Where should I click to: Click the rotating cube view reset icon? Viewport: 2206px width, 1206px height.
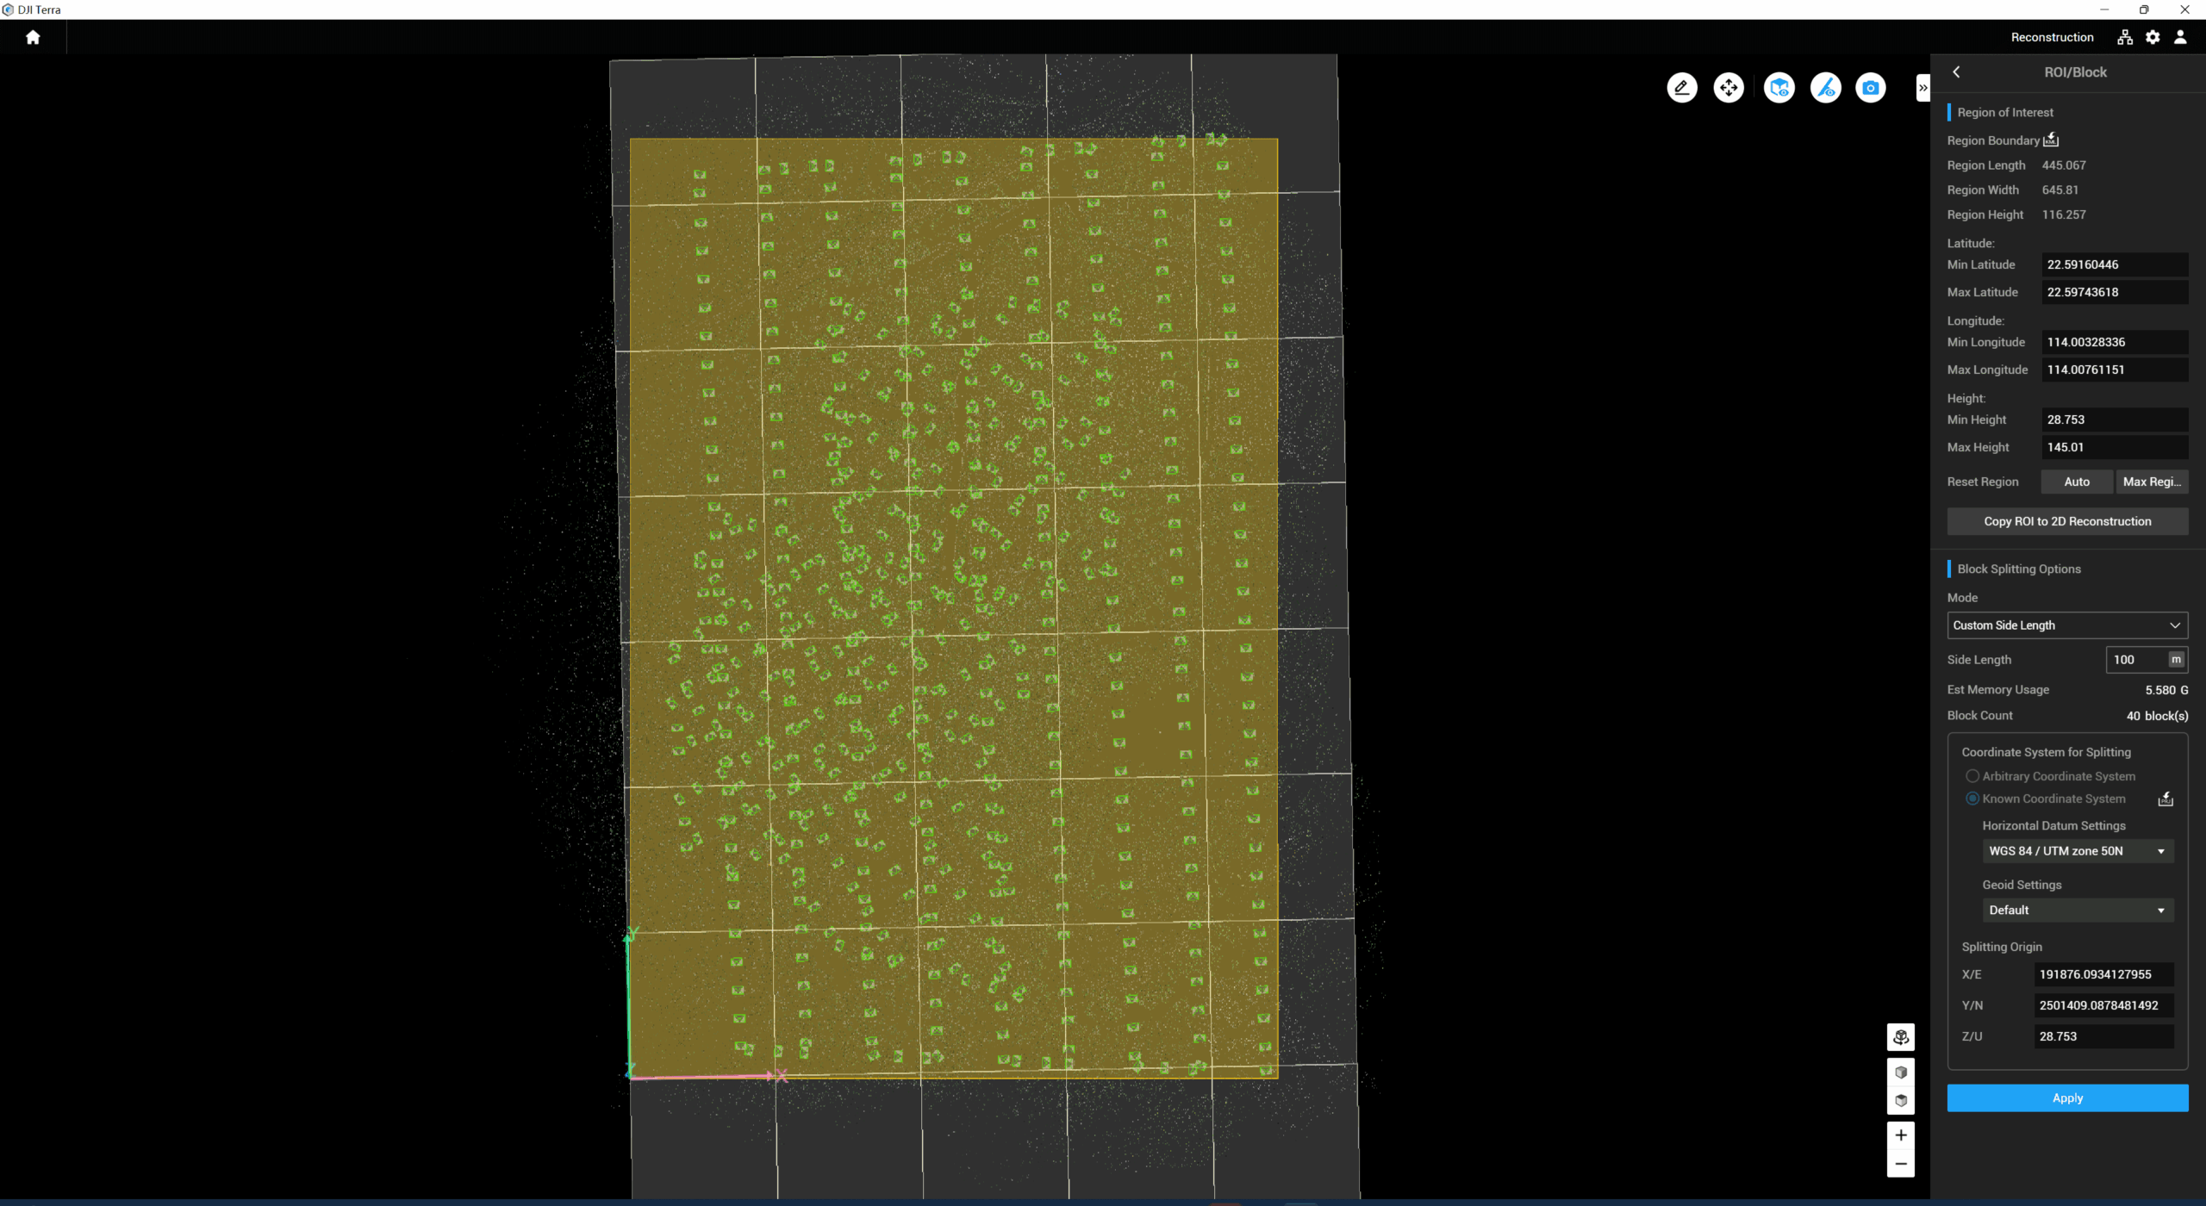1901,1037
